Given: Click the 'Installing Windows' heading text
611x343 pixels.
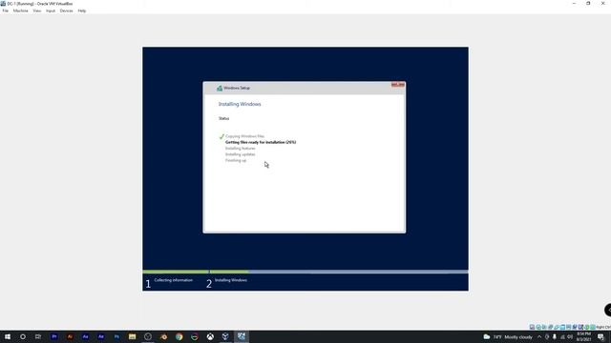Looking at the screenshot, I should tap(240, 104).
